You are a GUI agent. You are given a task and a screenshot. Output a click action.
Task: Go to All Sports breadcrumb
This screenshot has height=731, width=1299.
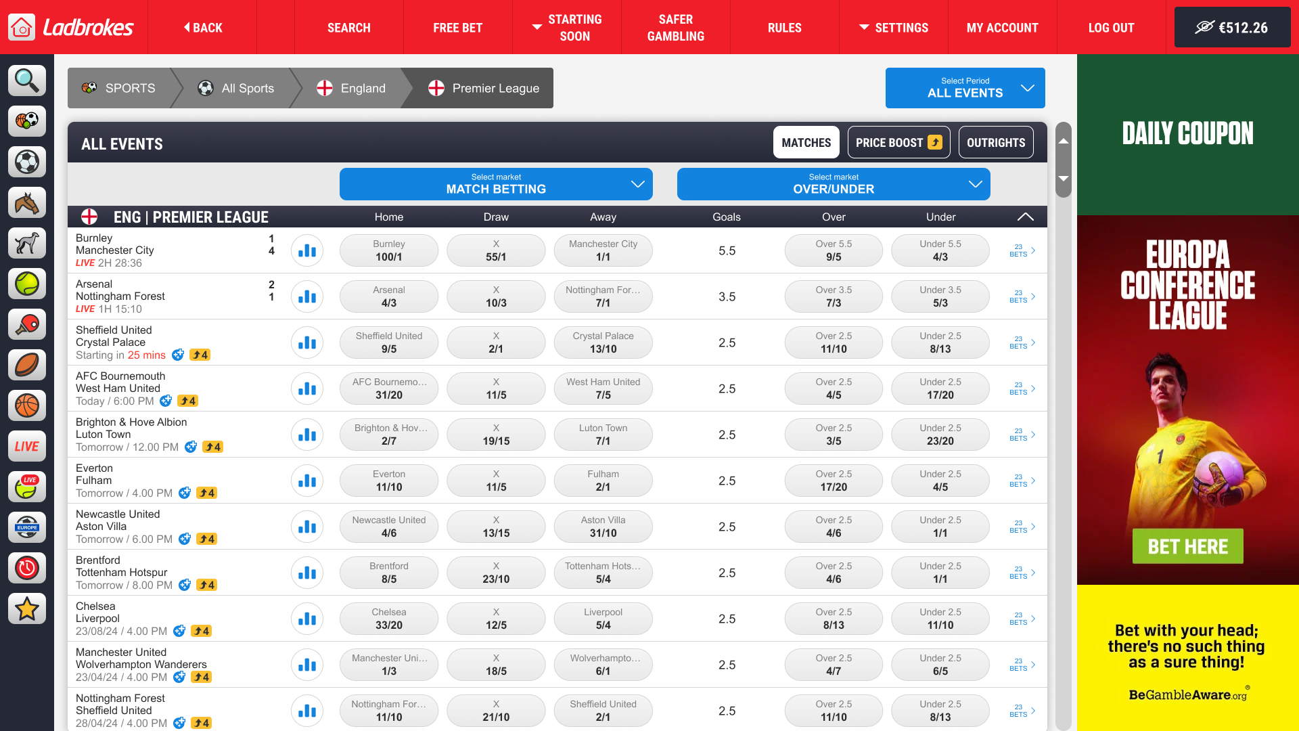[236, 88]
